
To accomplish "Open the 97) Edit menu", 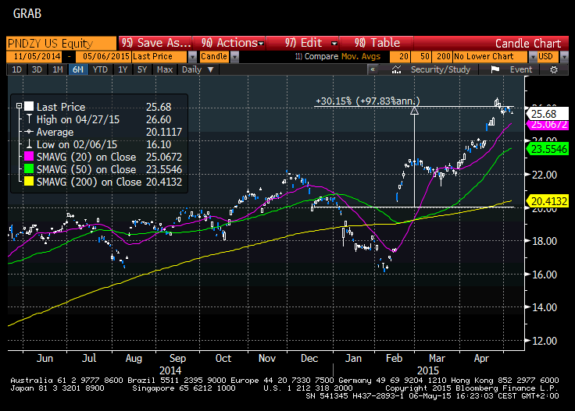I will coord(311,43).
